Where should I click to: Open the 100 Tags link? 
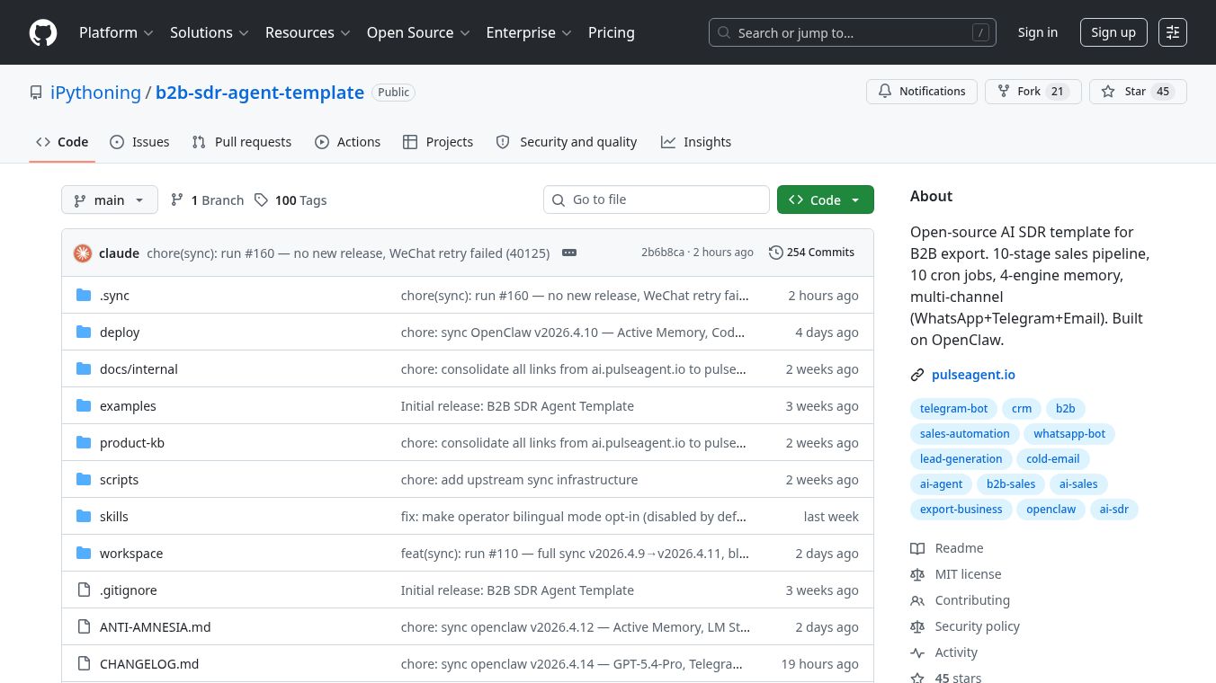coord(291,200)
